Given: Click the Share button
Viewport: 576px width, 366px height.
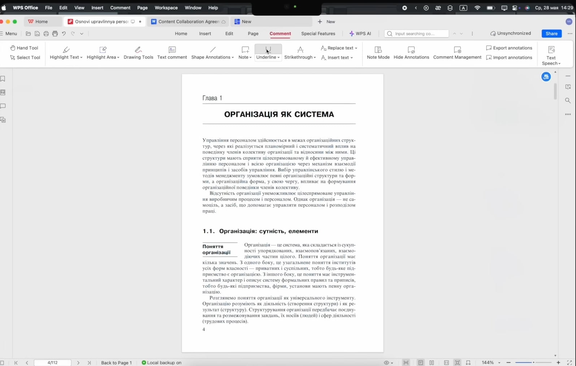Looking at the screenshot, I should 551,34.
